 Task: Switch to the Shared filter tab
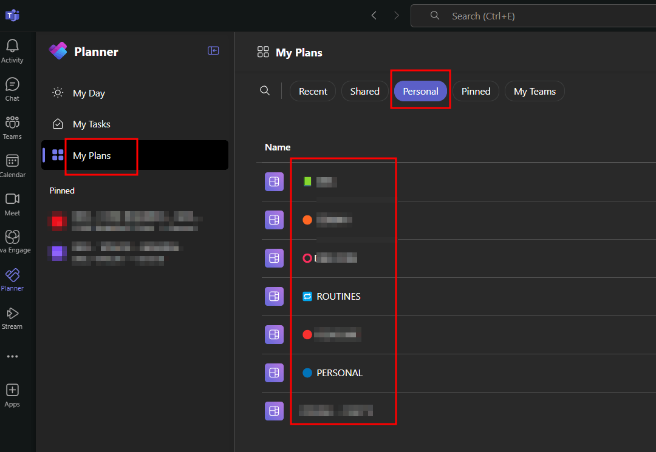pos(364,90)
